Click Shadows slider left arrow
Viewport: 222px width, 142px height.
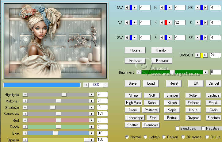tap(25, 107)
